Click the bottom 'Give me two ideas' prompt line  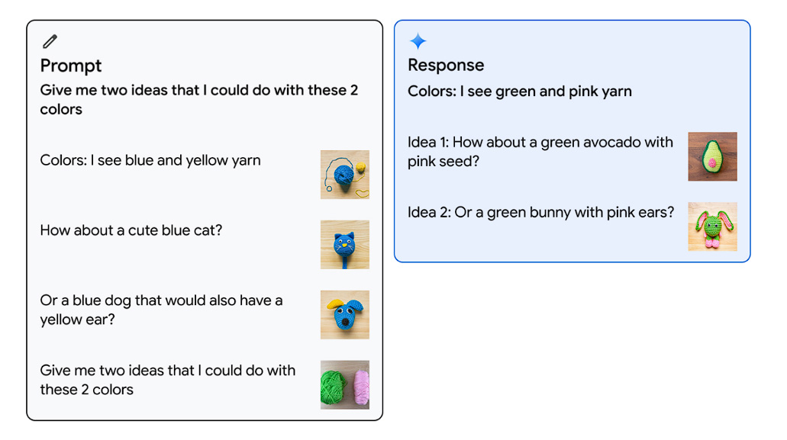pyautogui.click(x=168, y=379)
